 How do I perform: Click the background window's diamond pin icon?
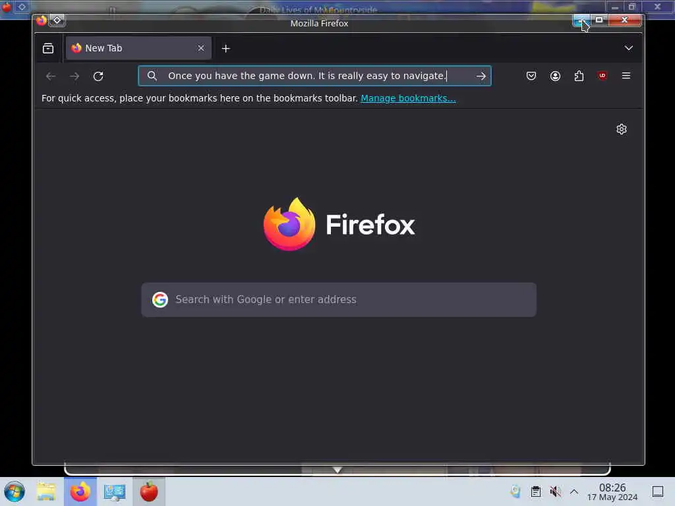[22, 7]
